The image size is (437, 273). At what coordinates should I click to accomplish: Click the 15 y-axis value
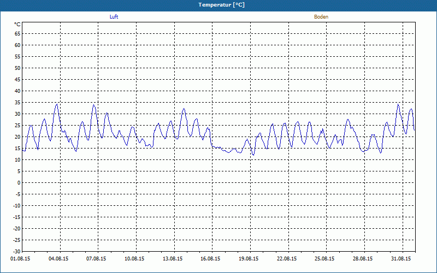pos(17,148)
